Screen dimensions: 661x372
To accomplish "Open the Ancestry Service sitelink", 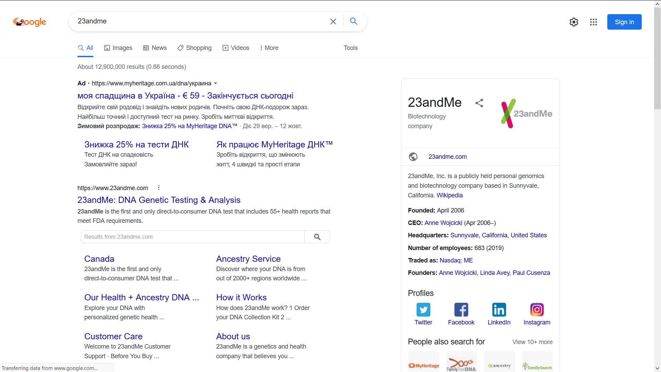I will 248,259.
